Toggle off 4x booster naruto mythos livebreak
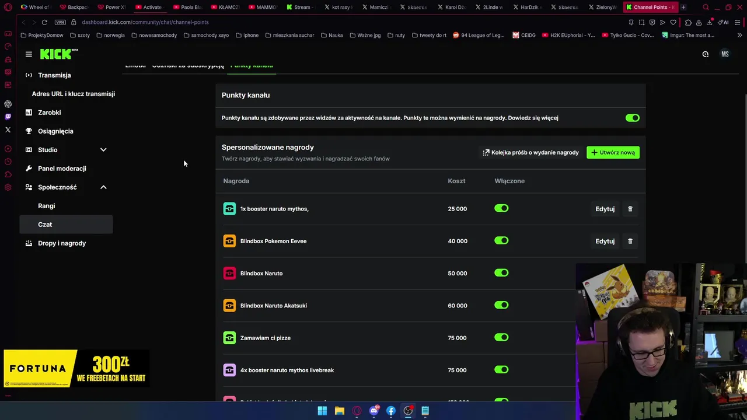Image resolution: width=747 pixels, height=420 pixels. tap(501, 369)
